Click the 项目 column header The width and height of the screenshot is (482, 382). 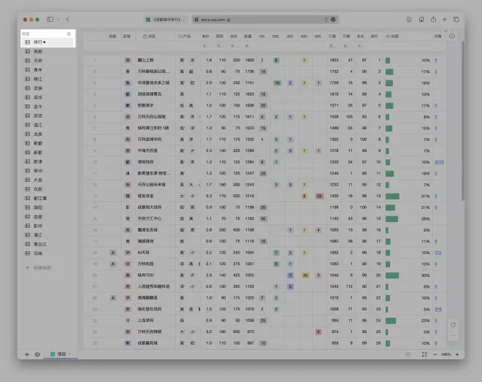click(151, 36)
